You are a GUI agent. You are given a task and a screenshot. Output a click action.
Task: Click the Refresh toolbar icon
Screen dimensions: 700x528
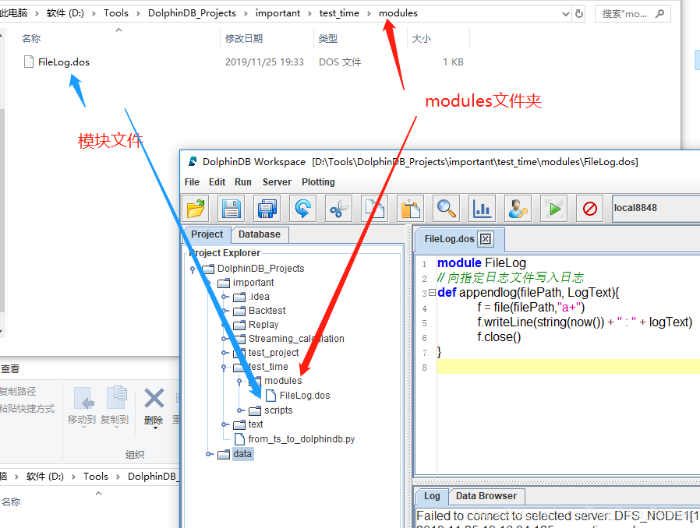(x=302, y=208)
